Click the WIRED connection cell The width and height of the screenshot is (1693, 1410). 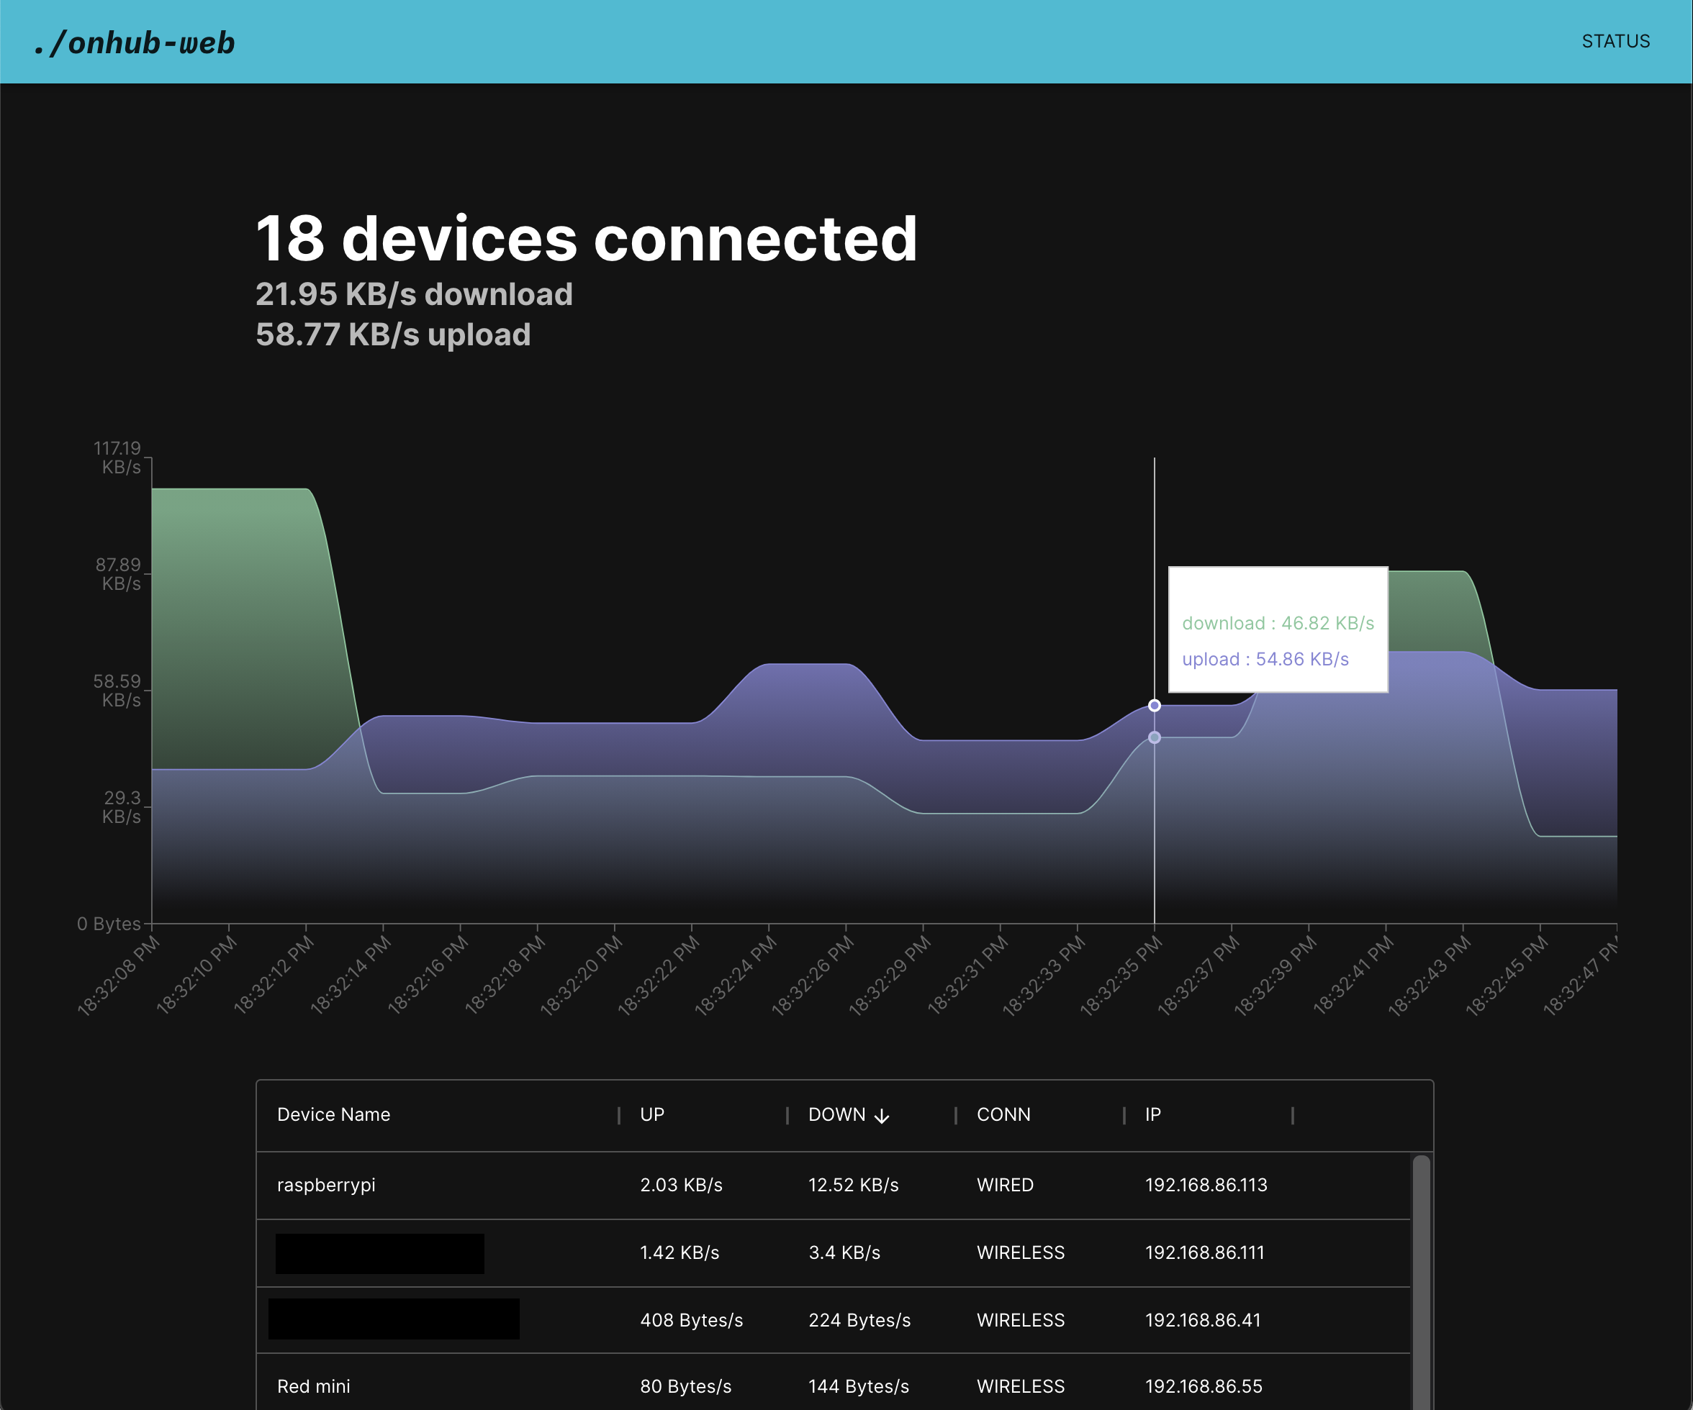(1006, 1186)
